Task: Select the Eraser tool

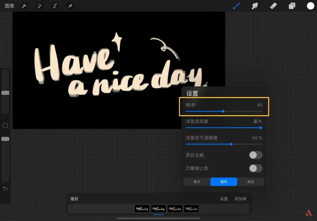Action: pos(273,6)
